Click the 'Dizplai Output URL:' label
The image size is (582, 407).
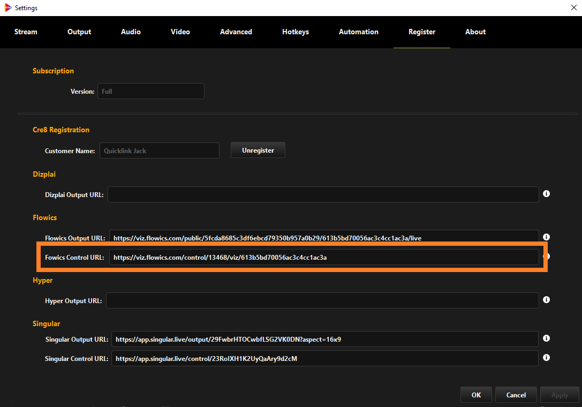[74, 195]
